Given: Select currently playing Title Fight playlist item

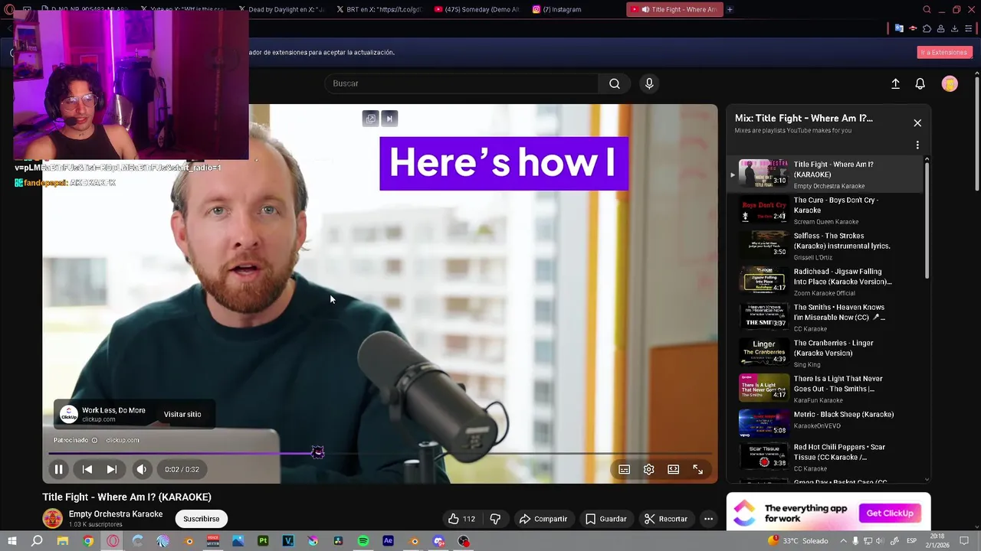Looking at the screenshot, I should (x=825, y=174).
